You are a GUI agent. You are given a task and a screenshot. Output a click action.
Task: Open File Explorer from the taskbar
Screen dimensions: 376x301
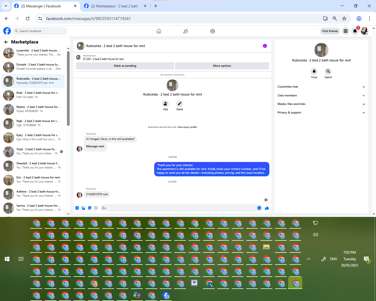(x=266, y=247)
